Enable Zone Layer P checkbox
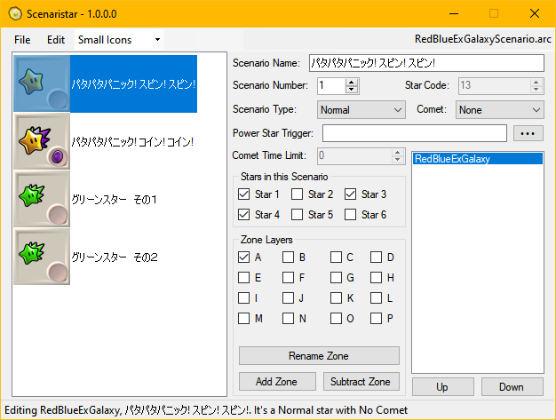 (x=377, y=318)
